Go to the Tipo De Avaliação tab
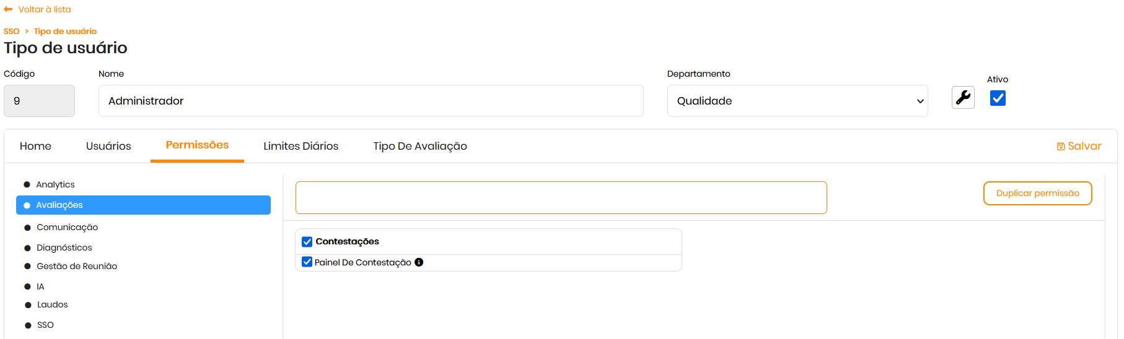The width and height of the screenshot is (1124, 339). (x=419, y=146)
